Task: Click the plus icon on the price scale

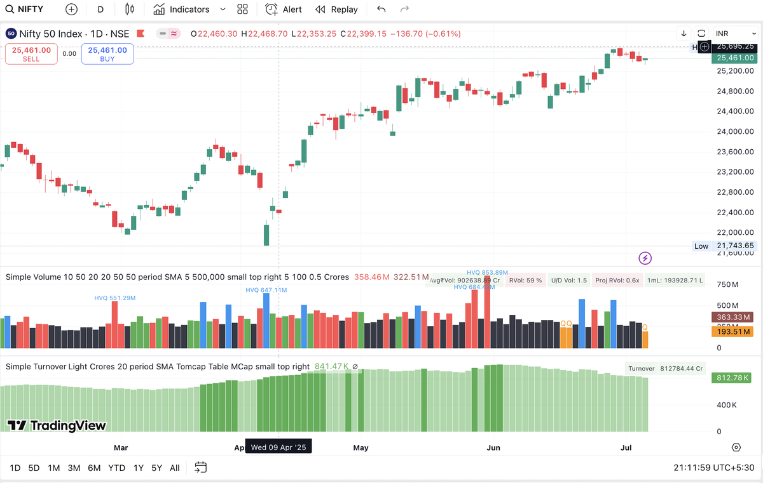Action: point(704,47)
